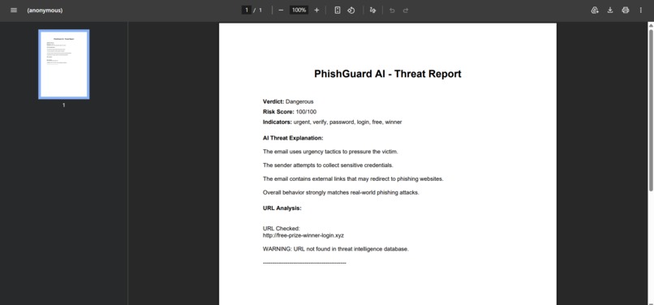Viewport: 654px width, 305px height.
Task: Click the real-world phishing attacks sentence
Action: point(341,193)
